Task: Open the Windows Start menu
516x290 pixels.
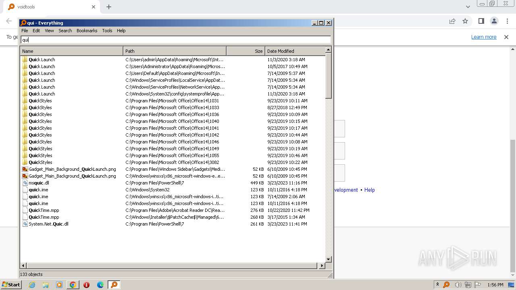Action: (x=11, y=285)
